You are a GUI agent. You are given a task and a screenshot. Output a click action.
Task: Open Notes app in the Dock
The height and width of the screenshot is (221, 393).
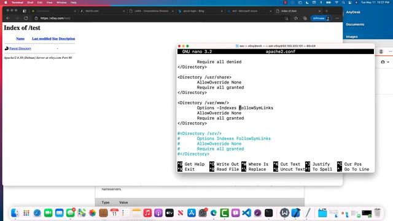(136, 213)
